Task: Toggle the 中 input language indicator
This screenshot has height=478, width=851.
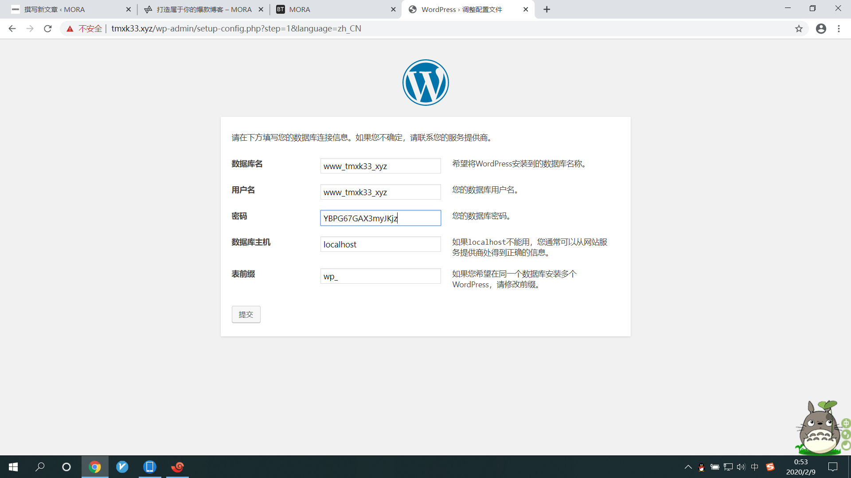Action: click(755, 467)
